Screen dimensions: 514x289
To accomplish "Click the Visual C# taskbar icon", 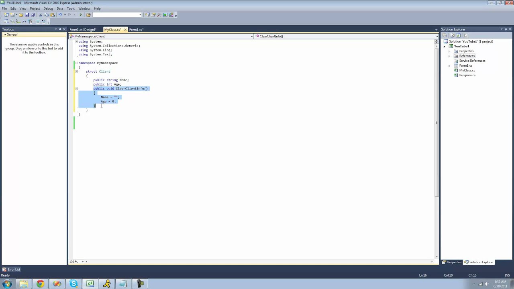I will 90,284.
